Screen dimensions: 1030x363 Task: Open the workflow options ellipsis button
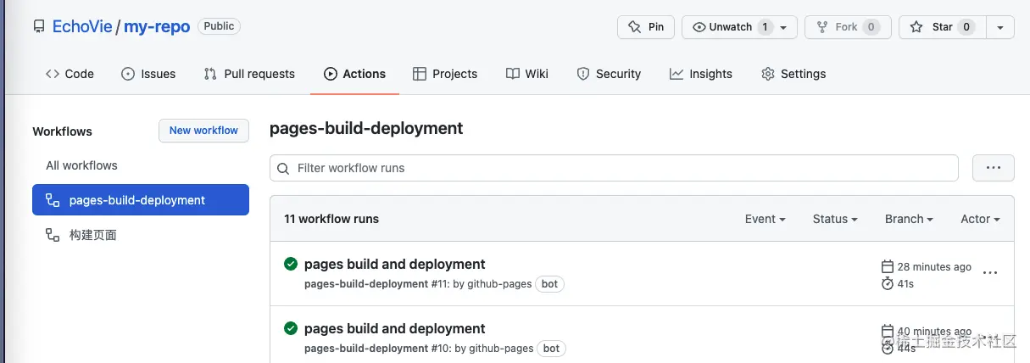pos(993,168)
